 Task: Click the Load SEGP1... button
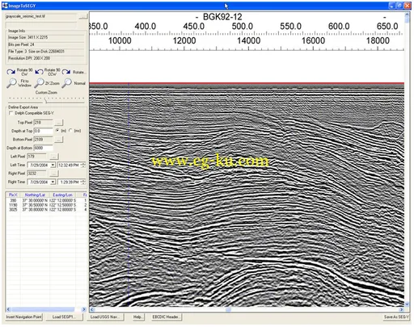(x=64, y=317)
